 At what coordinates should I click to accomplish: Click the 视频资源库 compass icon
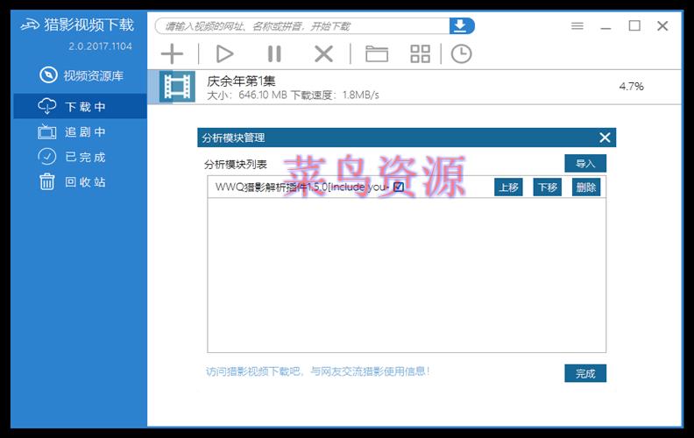pos(48,74)
